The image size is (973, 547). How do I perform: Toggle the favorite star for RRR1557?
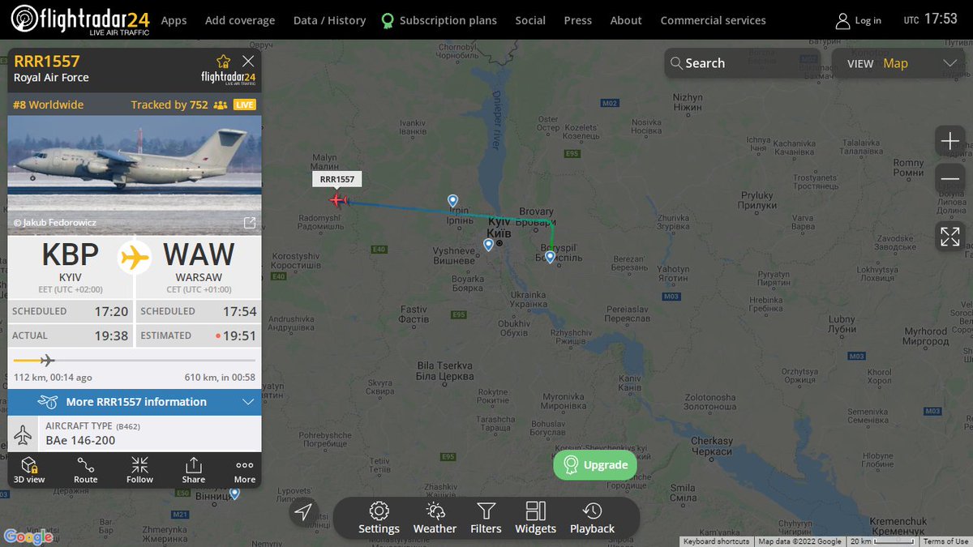[223, 62]
